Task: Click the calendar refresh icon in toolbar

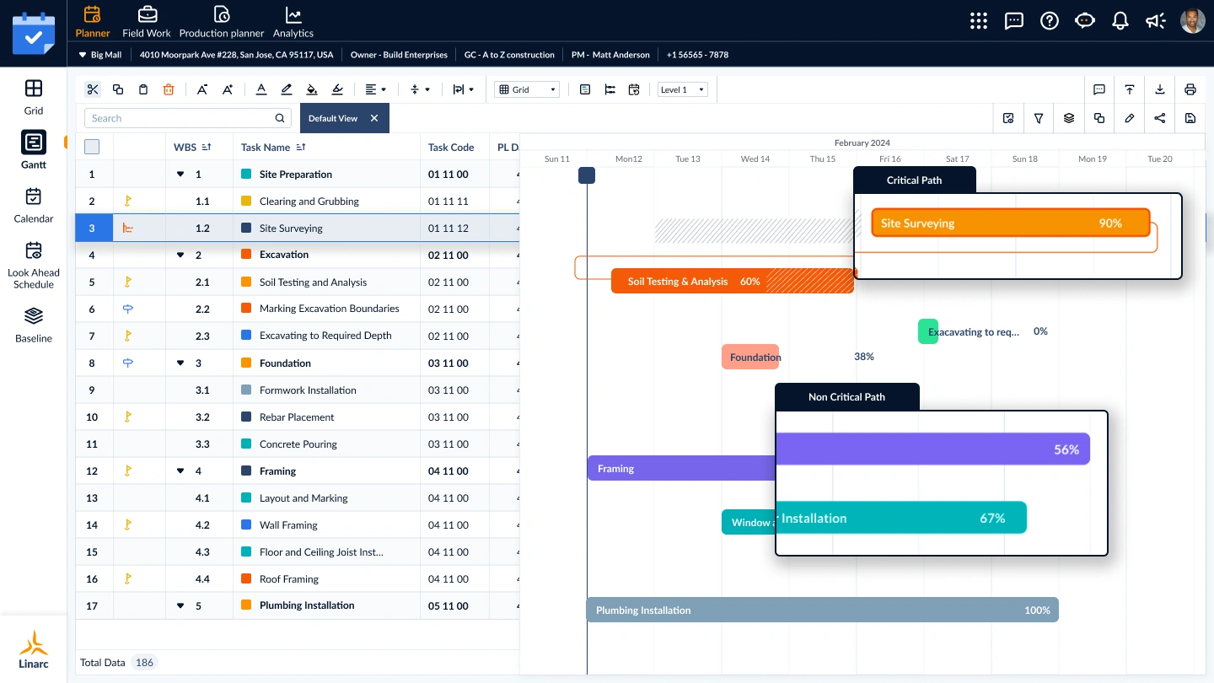Action: click(635, 89)
